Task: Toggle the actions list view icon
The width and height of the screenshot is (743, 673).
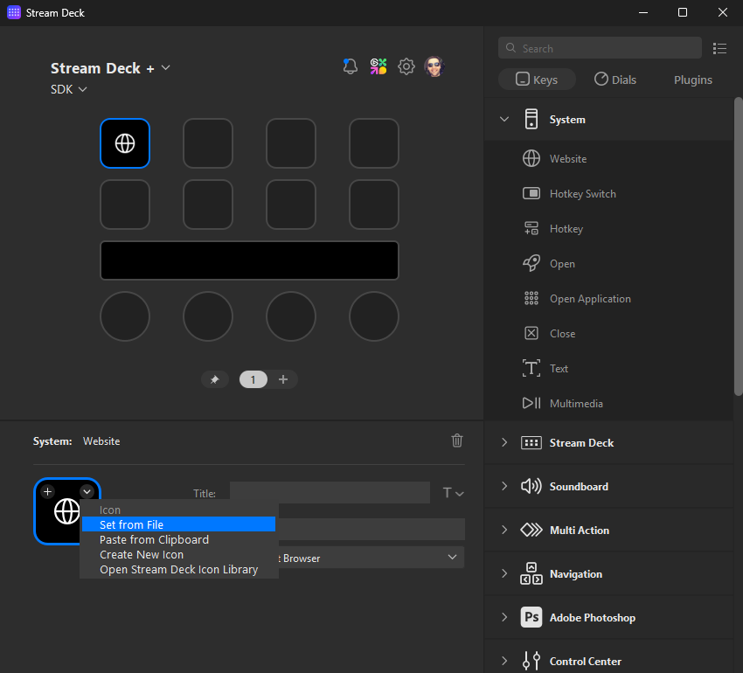Action: (x=720, y=48)
